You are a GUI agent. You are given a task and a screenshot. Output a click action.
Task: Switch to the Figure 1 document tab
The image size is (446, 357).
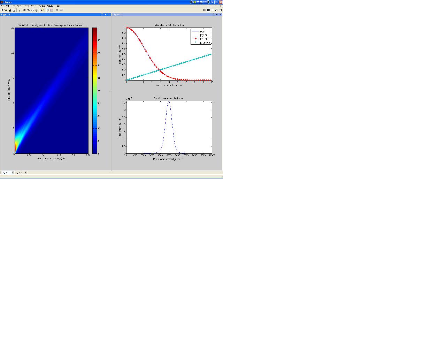click(19, 173)
